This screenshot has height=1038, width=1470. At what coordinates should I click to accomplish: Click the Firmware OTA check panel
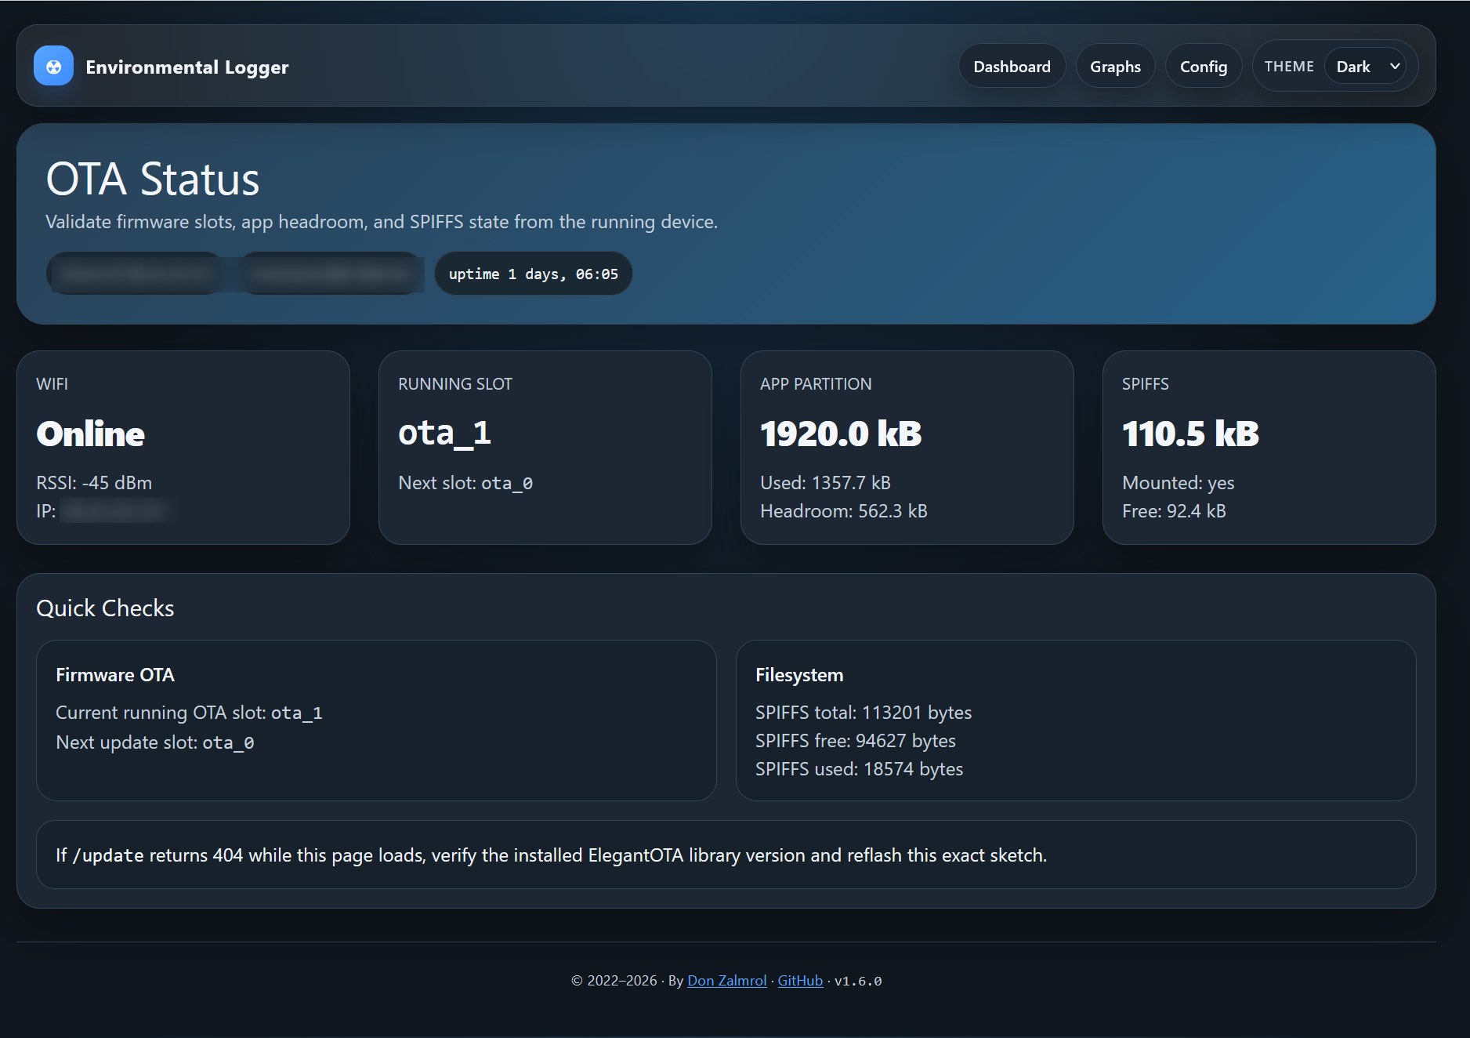[x=376, y=720]
